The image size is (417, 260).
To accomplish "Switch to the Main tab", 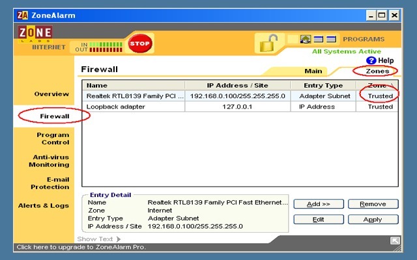I will pyautogui.click(x=313, y=71).
